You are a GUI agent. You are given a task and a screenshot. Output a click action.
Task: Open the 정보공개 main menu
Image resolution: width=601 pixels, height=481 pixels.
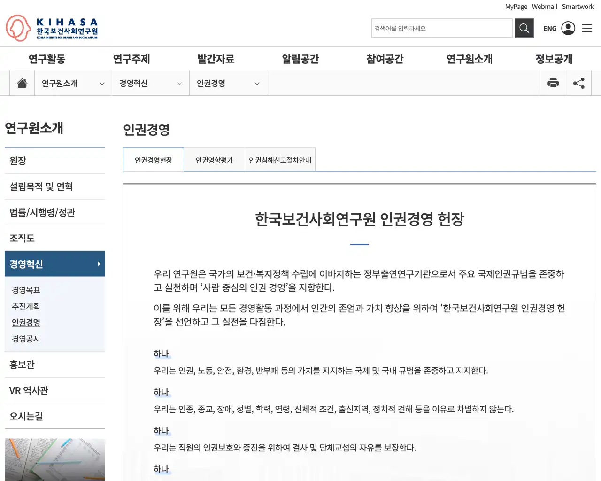click(554, 59)
